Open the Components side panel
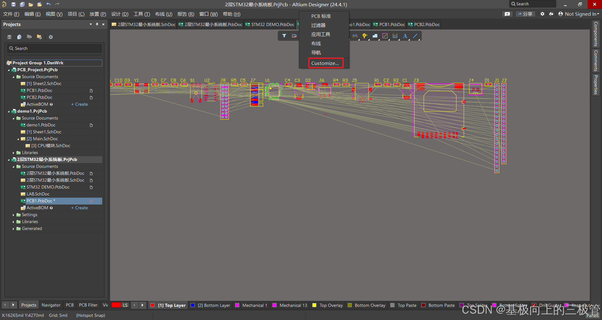602x320 pixels. (596, 34)
